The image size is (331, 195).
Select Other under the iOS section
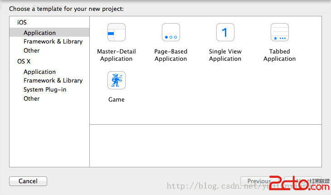[32, 50]
